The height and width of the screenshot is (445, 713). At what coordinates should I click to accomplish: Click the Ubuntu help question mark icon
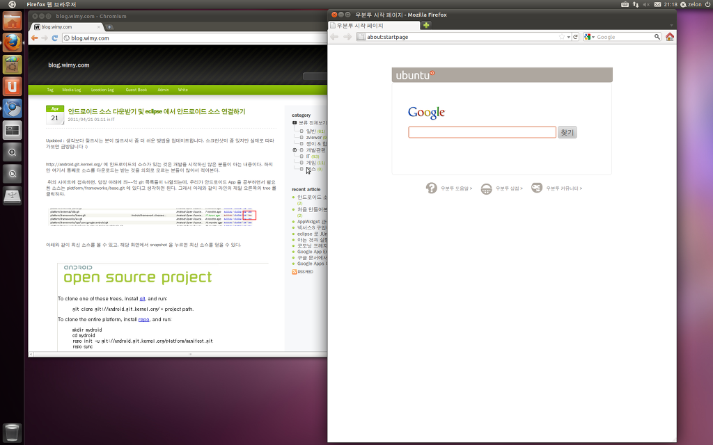point(431,188)
